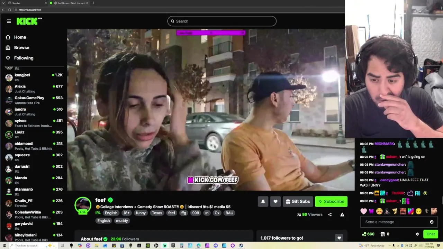Screen dimensions: 443x249
Task: Click the heart follow button
Action: 275,201
